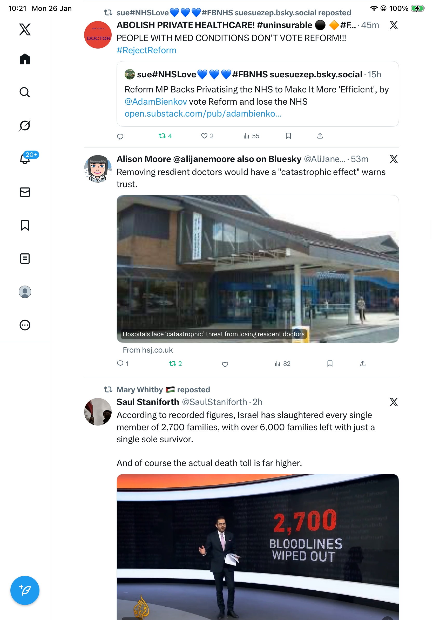Open Profile avatar in sidebar
433x620 pixels.
(25, 292)
